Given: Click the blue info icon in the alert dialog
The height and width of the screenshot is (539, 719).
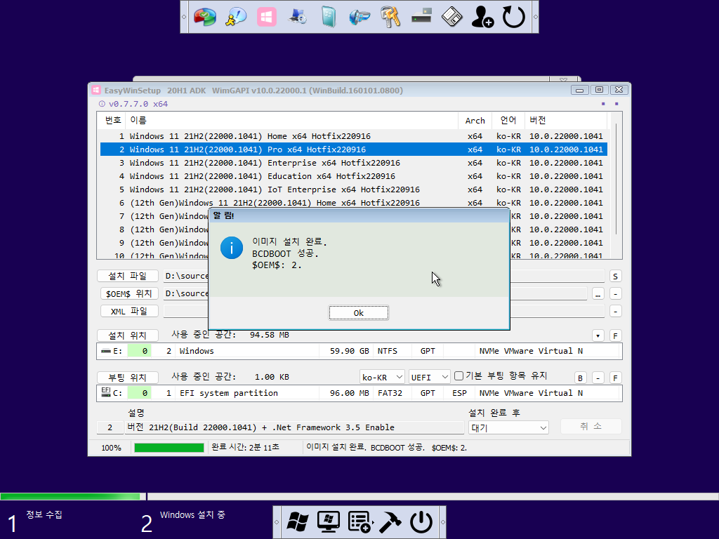Looking at the screenshot, I should pos(232,248).
